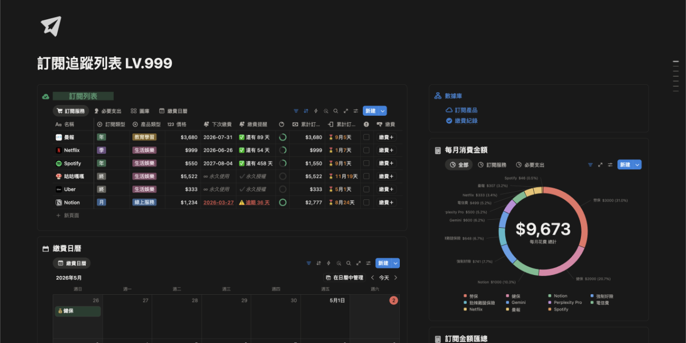Click the exclamation column header icon
The width and height of the screenshot is (686, 343).
[x=366, y=124]
